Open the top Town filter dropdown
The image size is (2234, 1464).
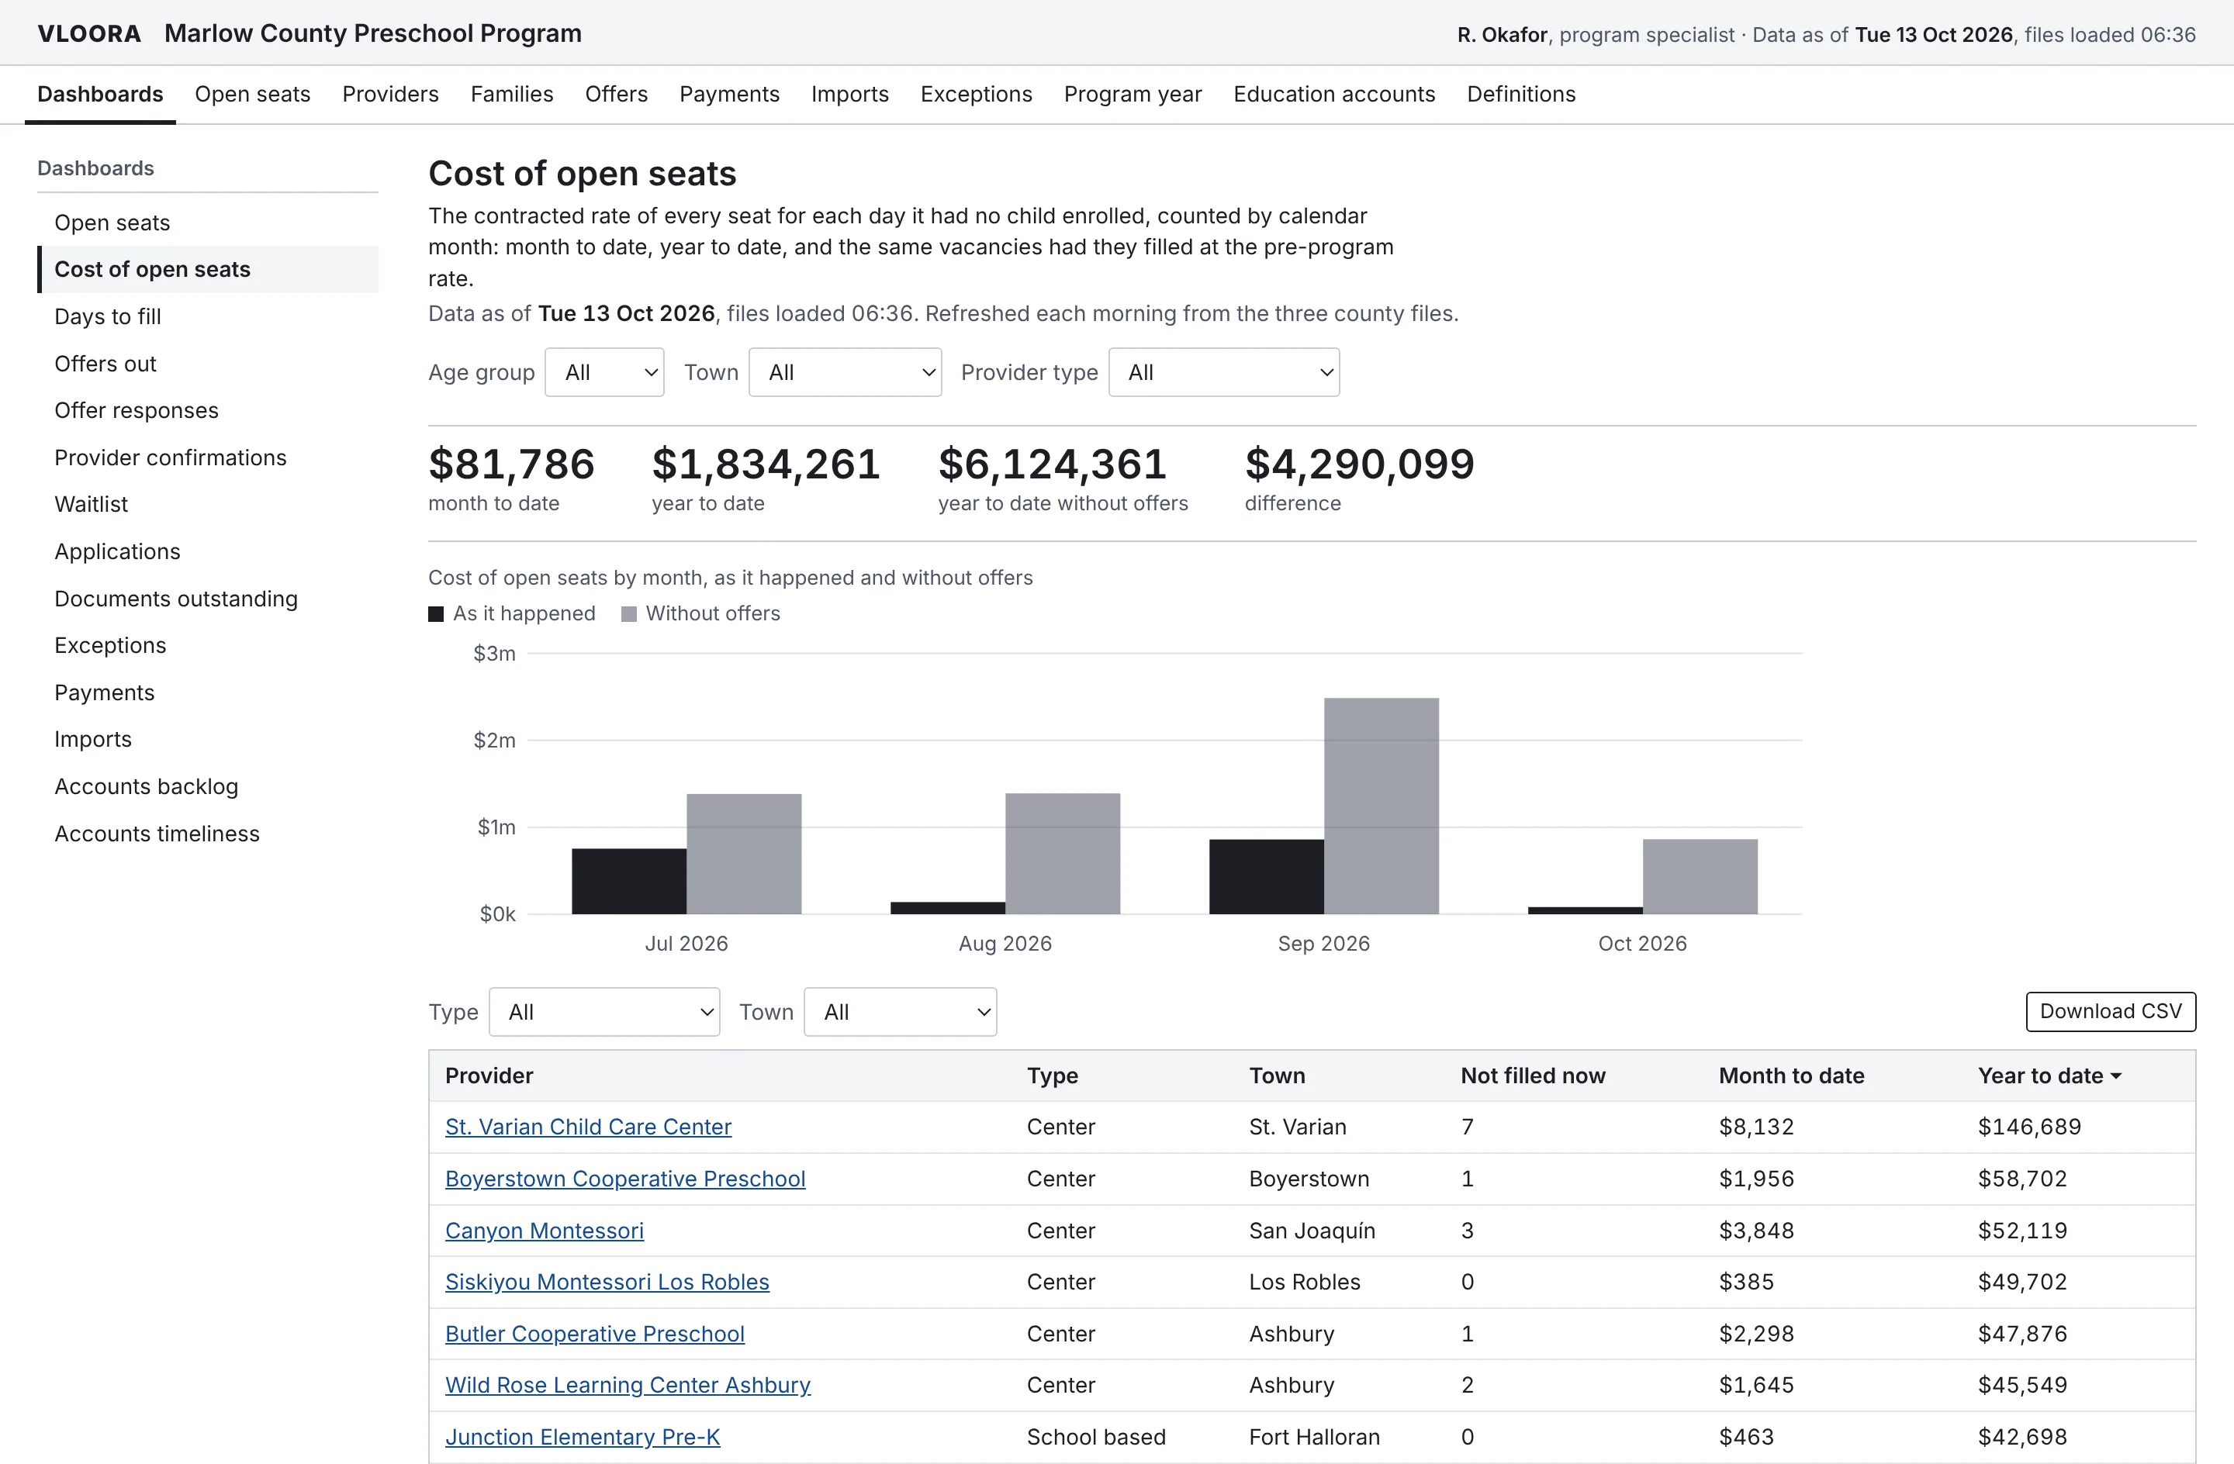click(845, 372)
